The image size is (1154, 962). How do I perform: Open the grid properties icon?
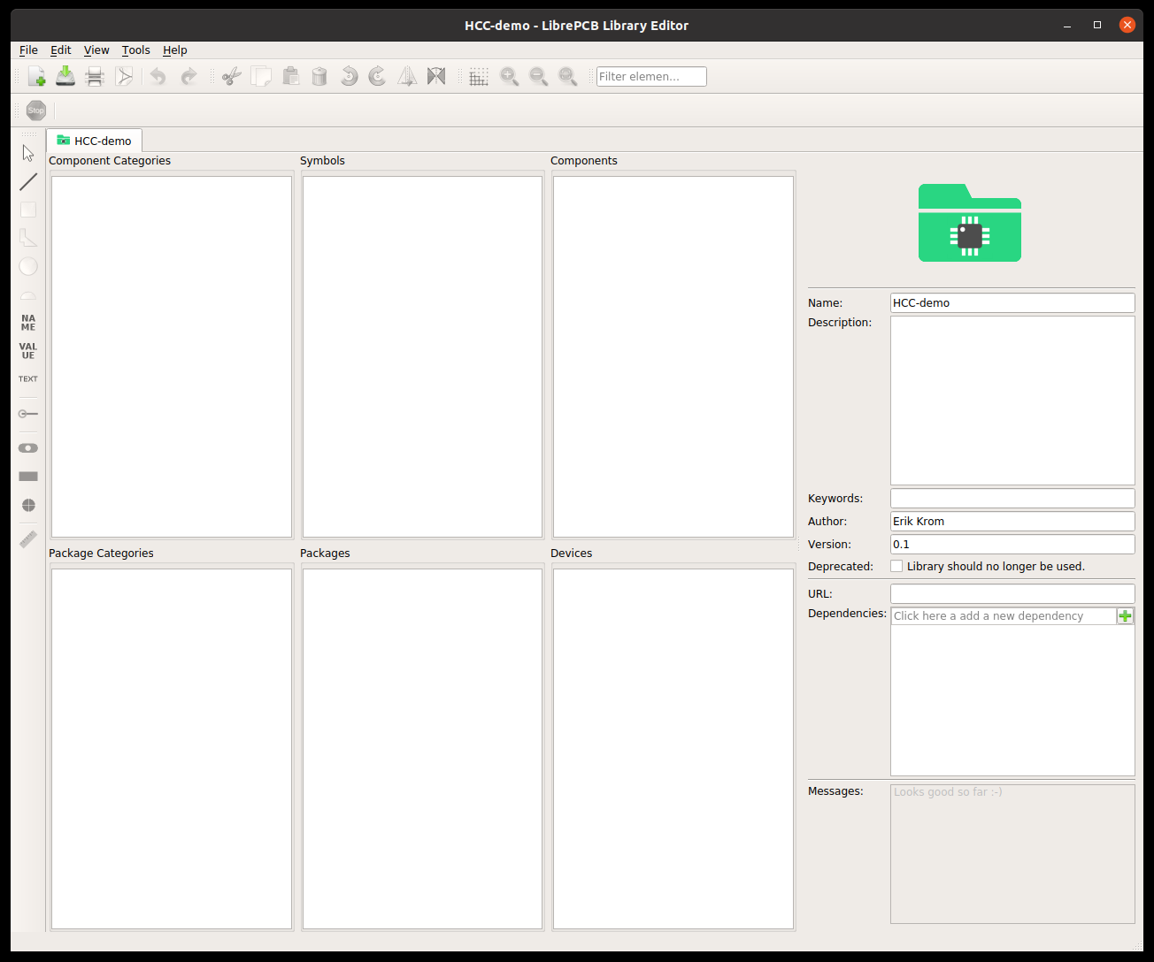point(479,77)
